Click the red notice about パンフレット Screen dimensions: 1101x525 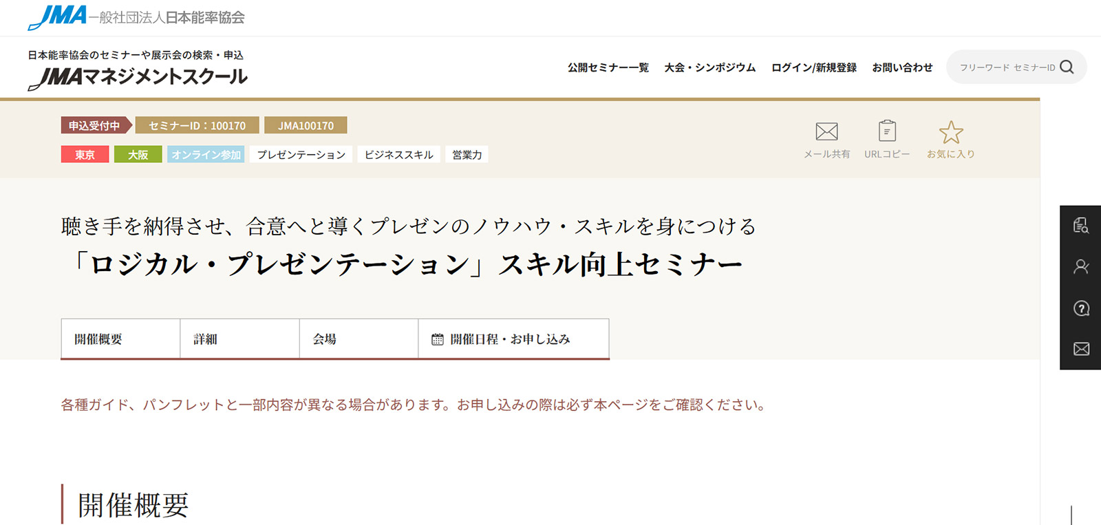pyautogui.click(x=415, y=405)
